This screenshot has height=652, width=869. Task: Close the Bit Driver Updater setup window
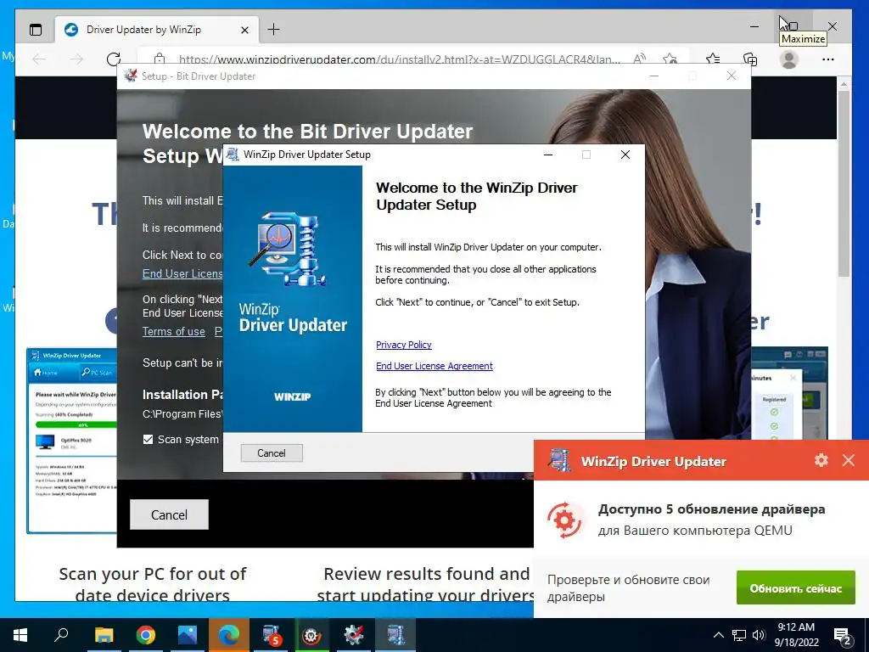(x=732, y=76)
